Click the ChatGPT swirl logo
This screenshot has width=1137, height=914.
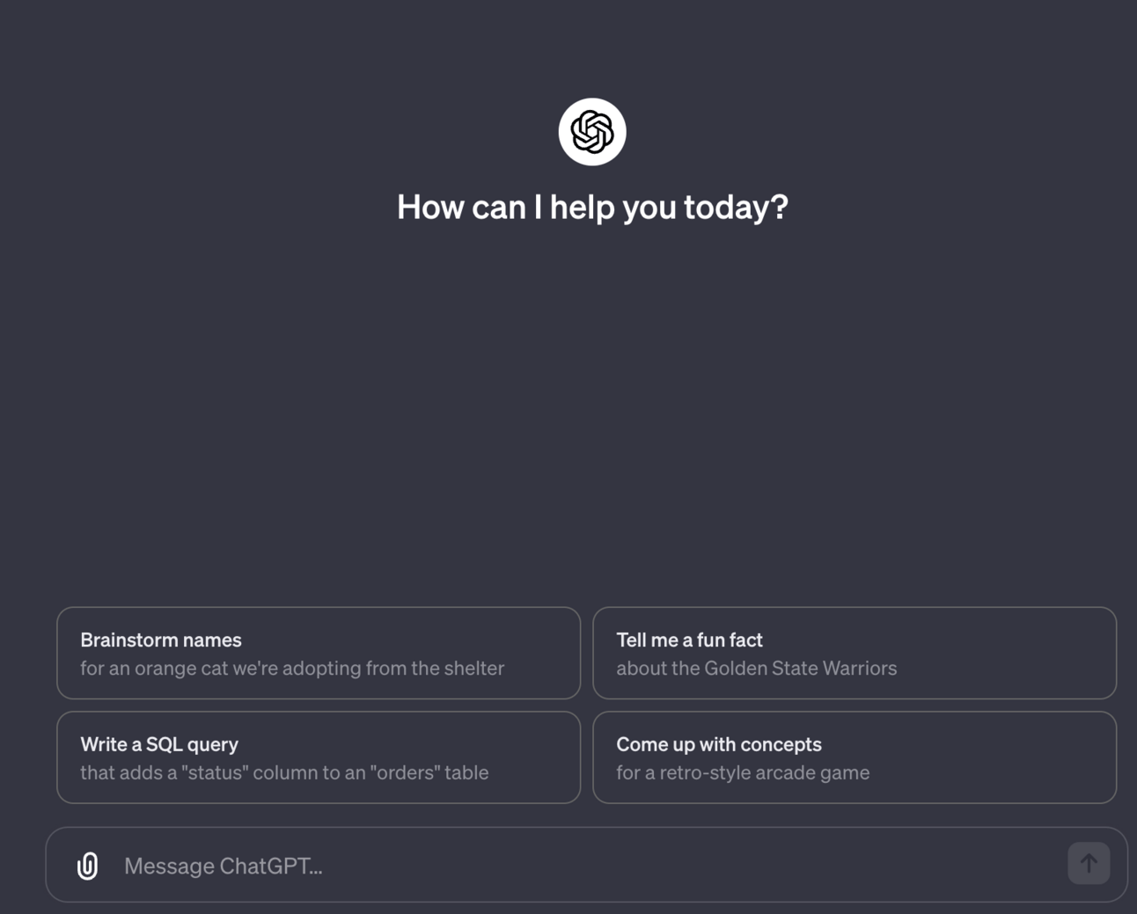click(x=592, y=132)
